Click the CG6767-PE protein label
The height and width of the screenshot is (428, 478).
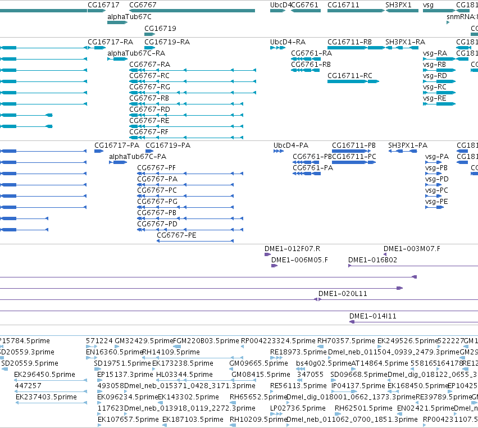(176, 236)
